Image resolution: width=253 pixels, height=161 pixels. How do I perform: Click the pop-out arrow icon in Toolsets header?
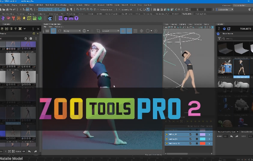click(x=229, y=29)
